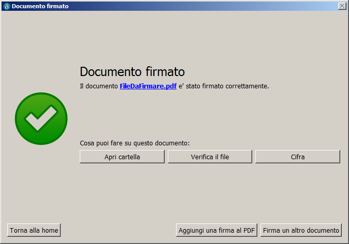Go back with Torna alla home

tap(34, 230)
